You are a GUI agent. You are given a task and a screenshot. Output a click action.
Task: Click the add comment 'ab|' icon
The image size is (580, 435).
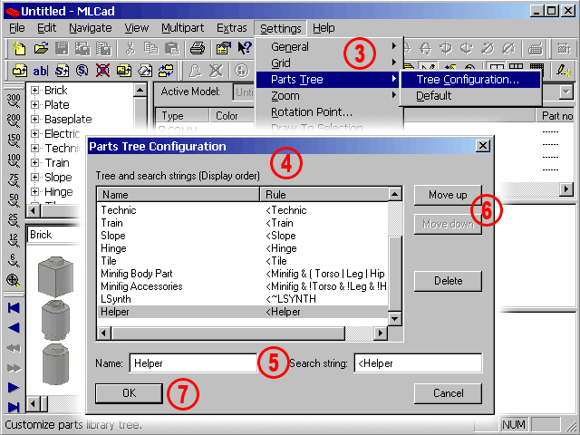pos(40,71)
